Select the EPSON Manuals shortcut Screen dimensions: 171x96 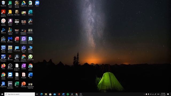3,49
